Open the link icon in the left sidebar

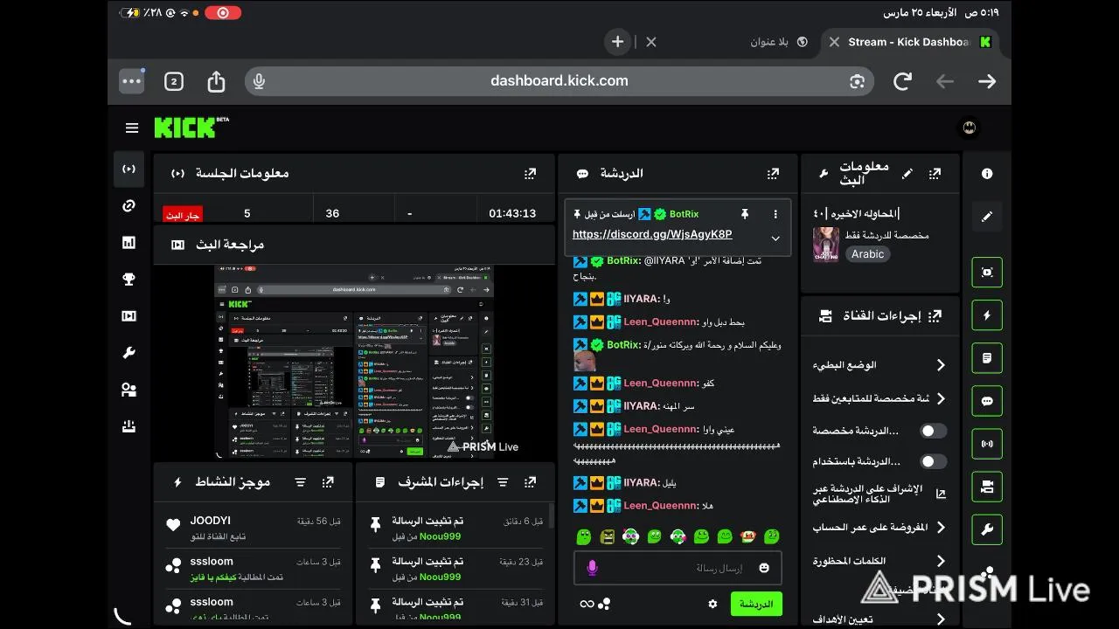(129, 206)
